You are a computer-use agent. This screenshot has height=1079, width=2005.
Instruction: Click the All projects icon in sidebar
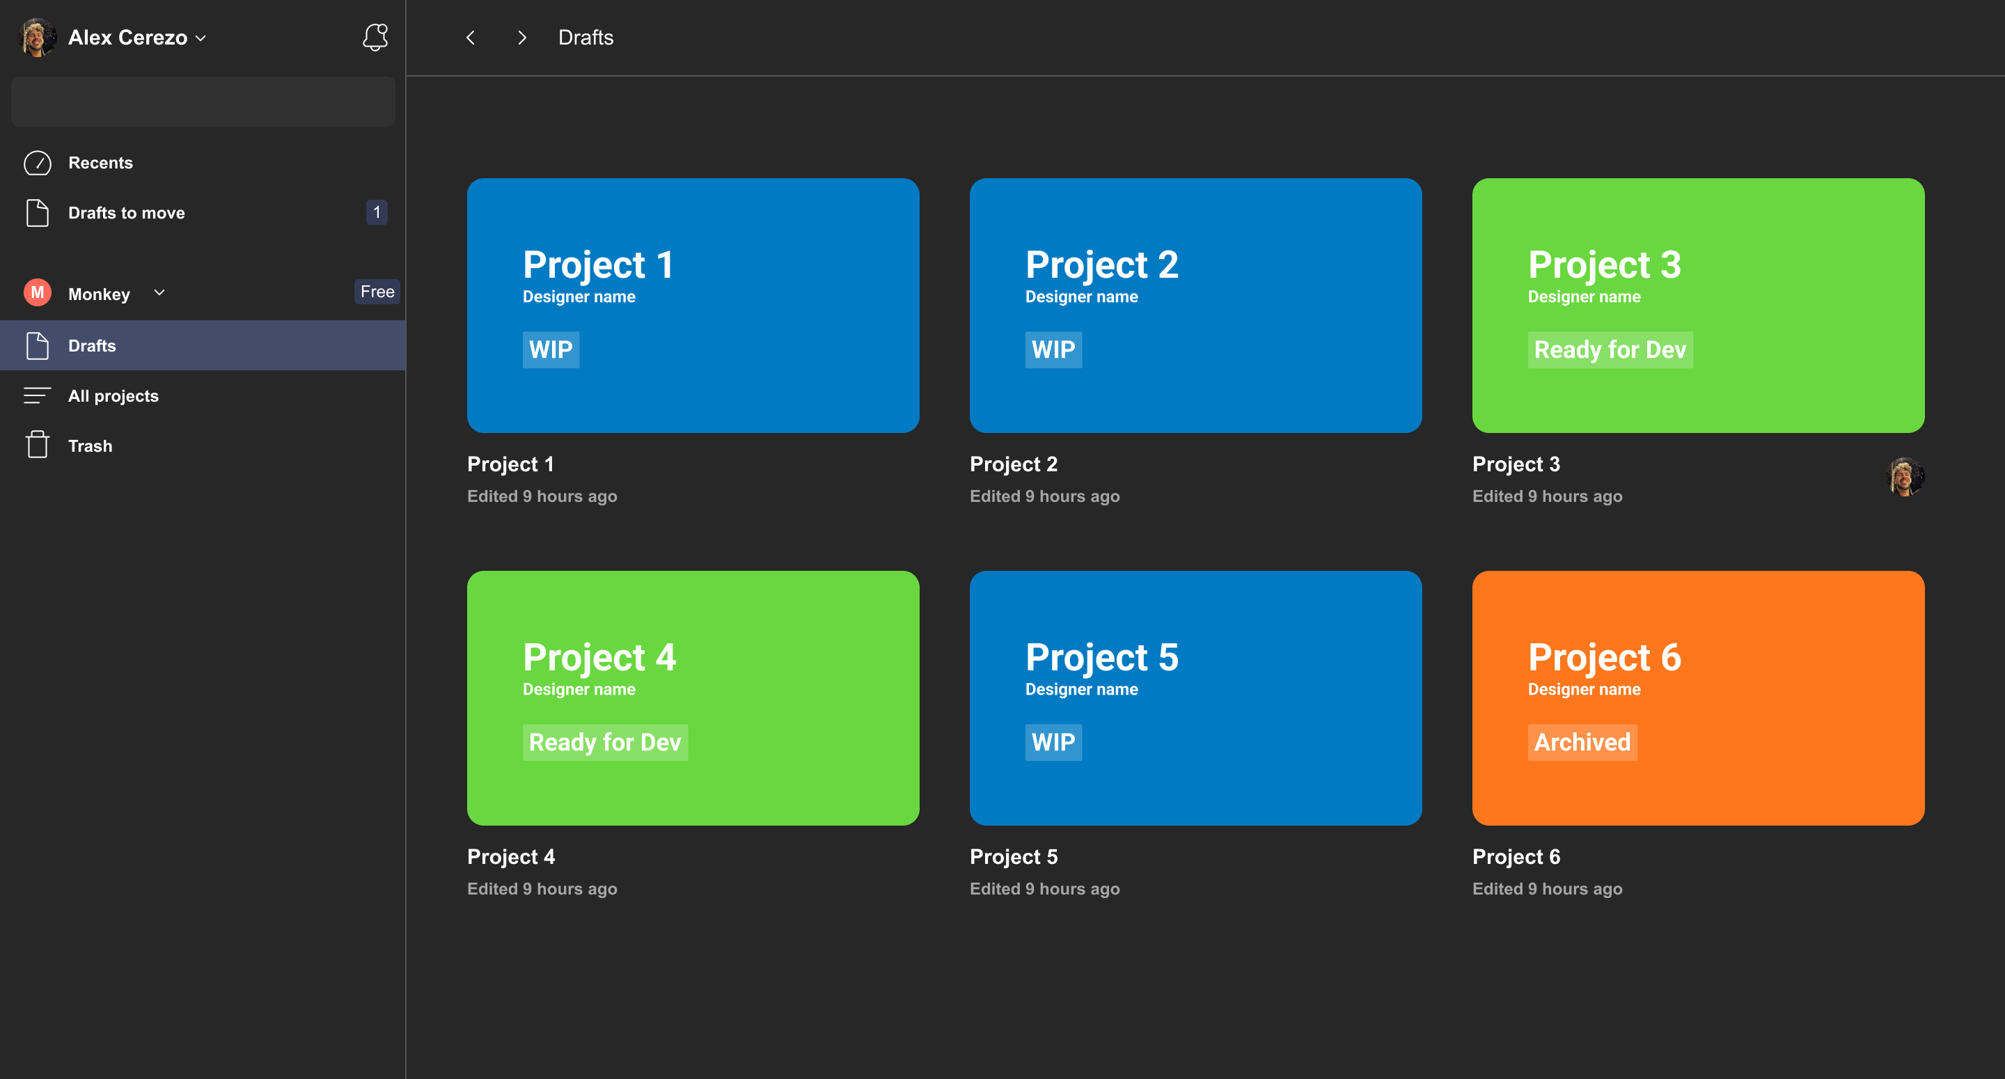(36, 395)
